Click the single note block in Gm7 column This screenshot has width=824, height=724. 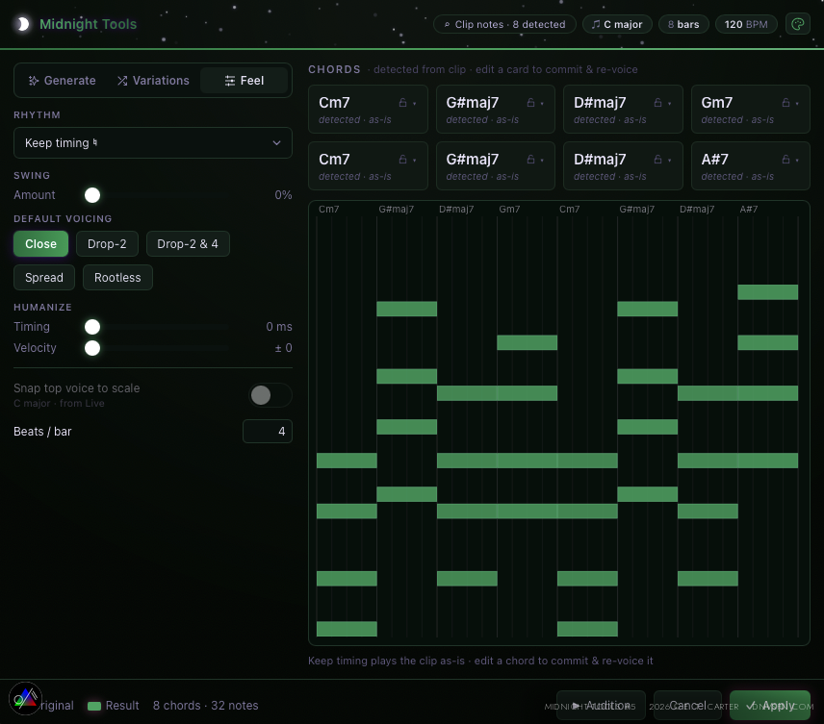click(528, 343)
